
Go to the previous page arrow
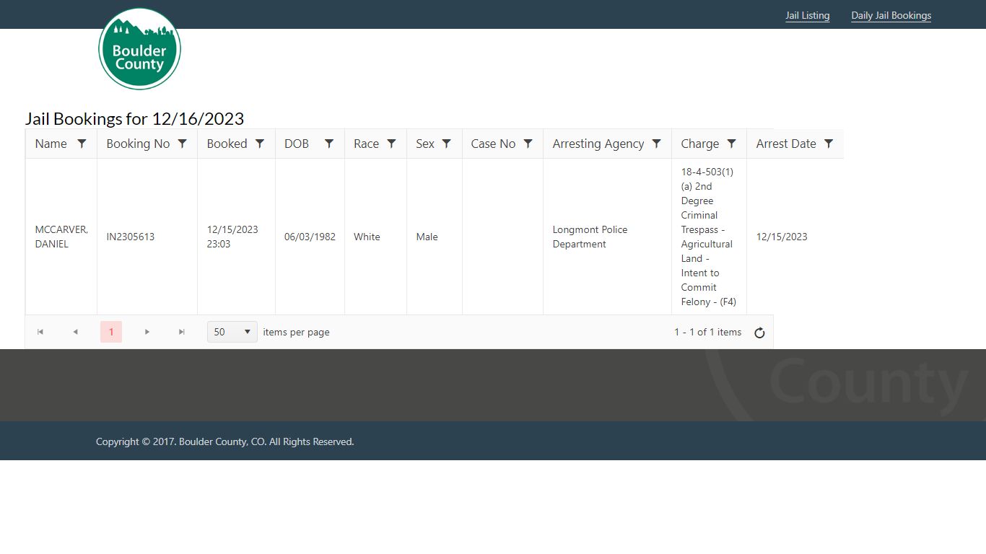click(x=75, y=332)
